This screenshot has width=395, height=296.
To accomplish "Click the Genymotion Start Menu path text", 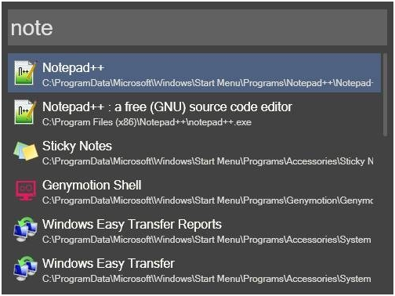I will [x=208, y=200].
